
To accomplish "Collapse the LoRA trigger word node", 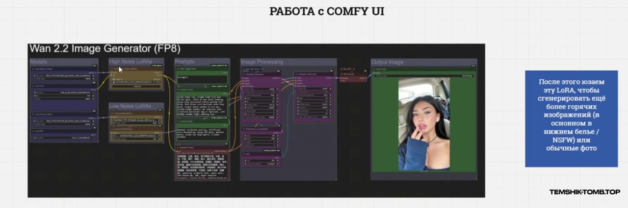I will coord(178,69).
